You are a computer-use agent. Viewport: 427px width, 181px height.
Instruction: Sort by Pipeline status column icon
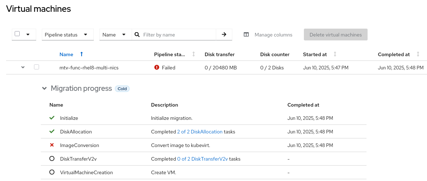point(194,54)
